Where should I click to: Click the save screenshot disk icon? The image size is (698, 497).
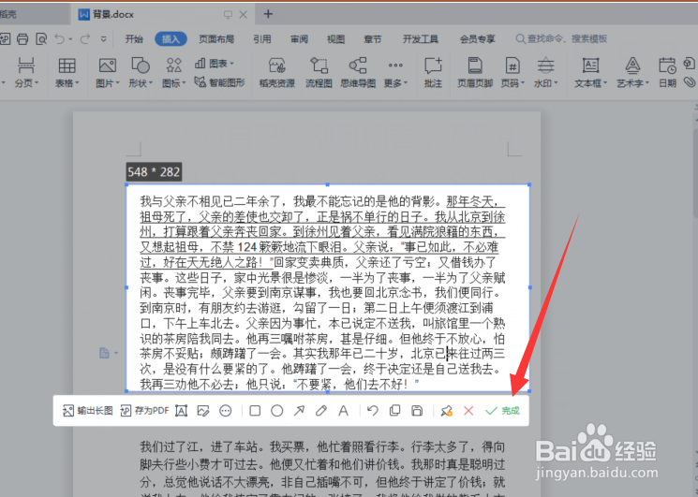pos(417,411)
